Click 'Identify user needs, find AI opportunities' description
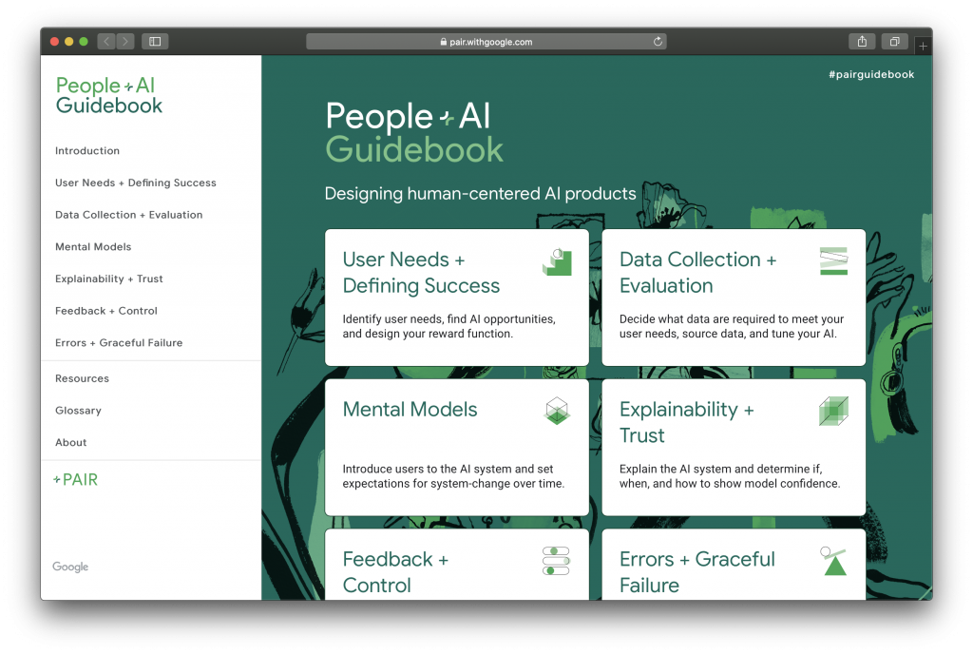 point(448,326)
